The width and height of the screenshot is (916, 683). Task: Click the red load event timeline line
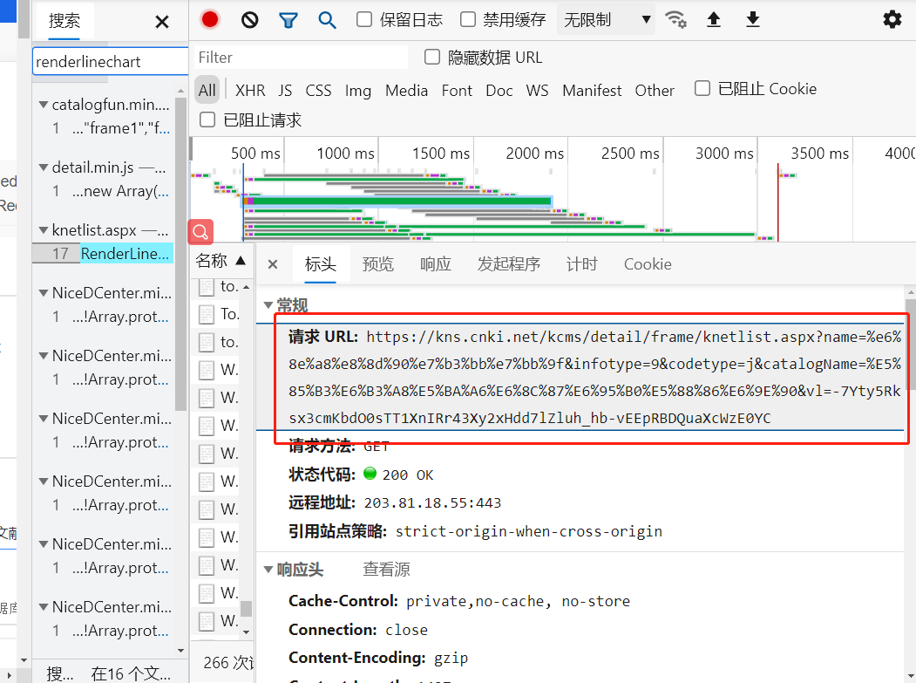pos(777,201)
